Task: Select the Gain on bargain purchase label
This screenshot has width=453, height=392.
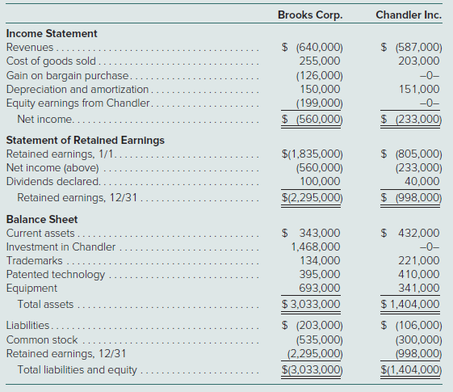Action: (67, 75)
